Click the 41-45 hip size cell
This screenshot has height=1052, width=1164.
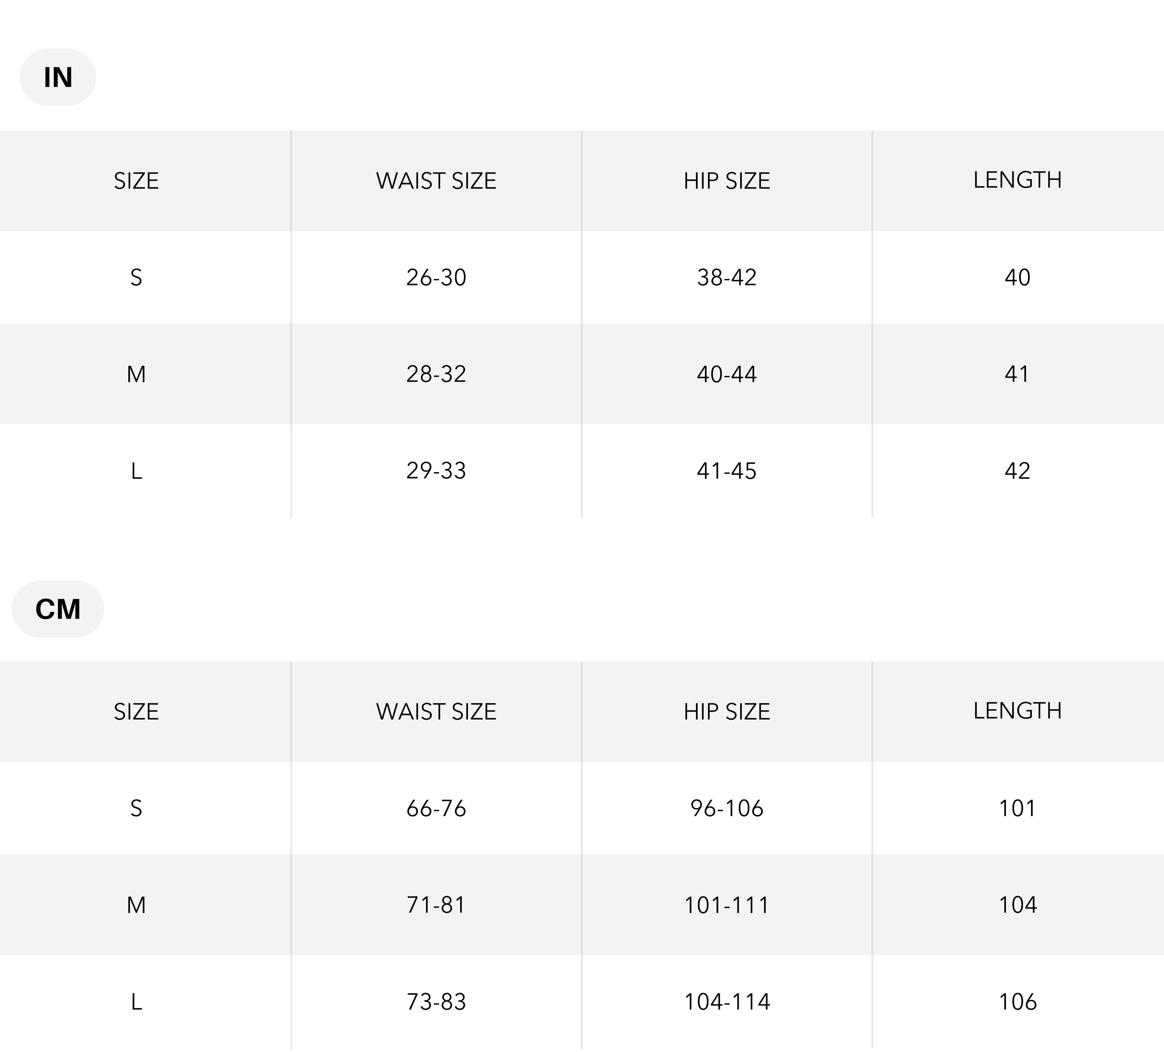[x=726, y=471]
